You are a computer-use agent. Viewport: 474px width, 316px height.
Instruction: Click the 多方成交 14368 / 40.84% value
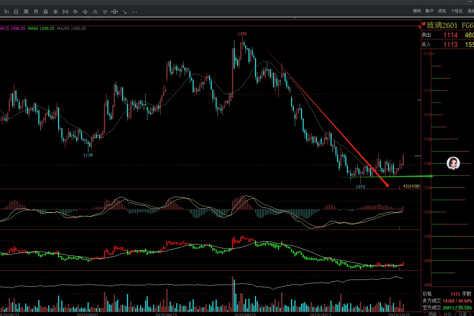point(457,301)
